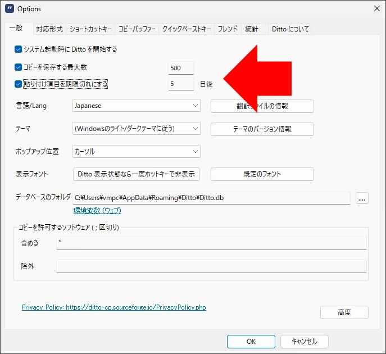Toggle 'システム起動時に Ditto を開始する' checkbox
386x354 pixels.
point(18,49)
